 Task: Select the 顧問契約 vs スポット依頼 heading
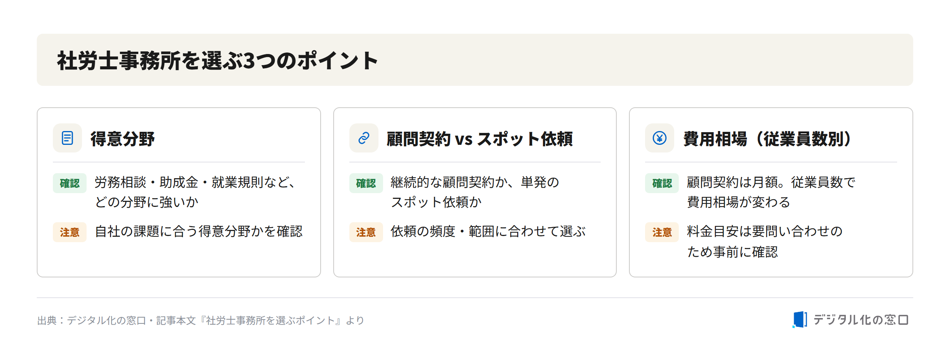tap(480, 139)
